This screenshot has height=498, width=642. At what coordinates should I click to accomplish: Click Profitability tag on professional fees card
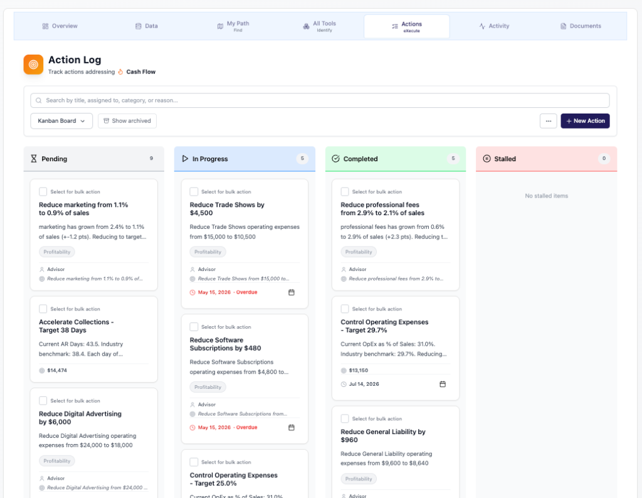click(359, 252)
